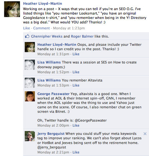Like Lisa's doorway pages comment
149x156 pixels.
tap(76, 72)
